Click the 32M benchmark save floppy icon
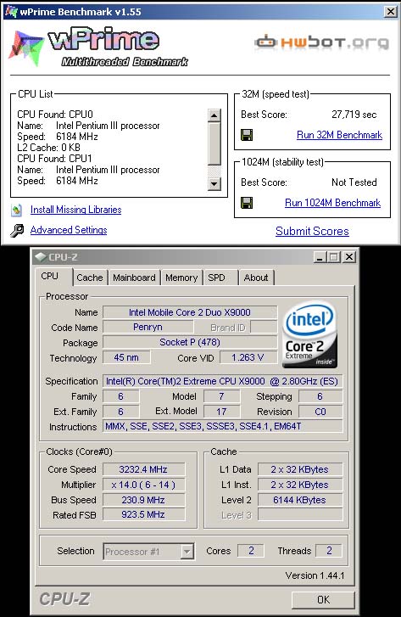This screenshot has width=401, height=617. tap(247, 135)
